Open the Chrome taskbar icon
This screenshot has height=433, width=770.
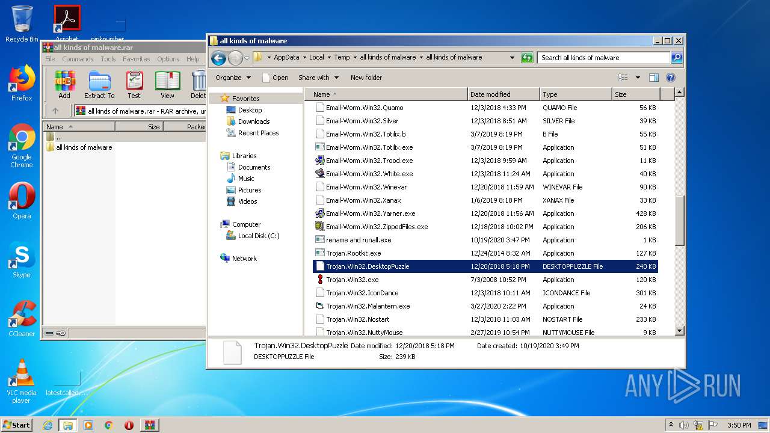(x=109, y=425)
